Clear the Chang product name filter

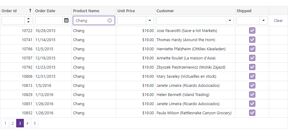coord(110,20)
